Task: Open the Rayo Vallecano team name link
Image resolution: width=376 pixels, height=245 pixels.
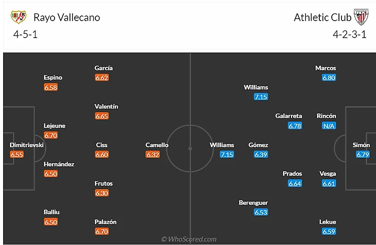Action: point(67,17)
